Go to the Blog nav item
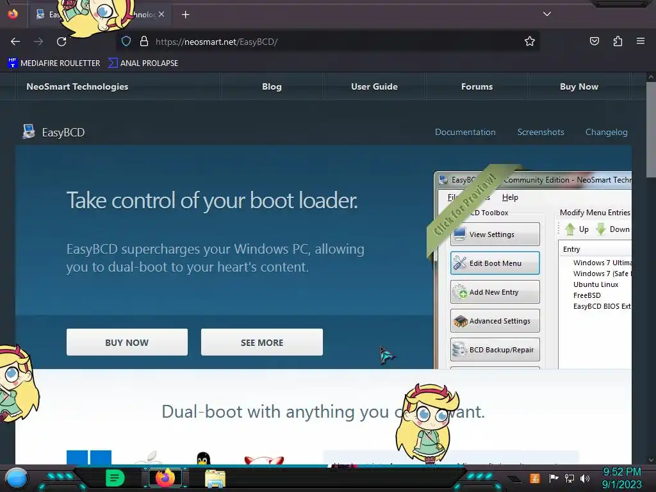The height and width of the screenshot is (492, 656). [x=272, y=86]
